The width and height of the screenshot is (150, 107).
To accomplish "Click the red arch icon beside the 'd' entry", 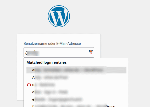I will (x=29, y=84).
